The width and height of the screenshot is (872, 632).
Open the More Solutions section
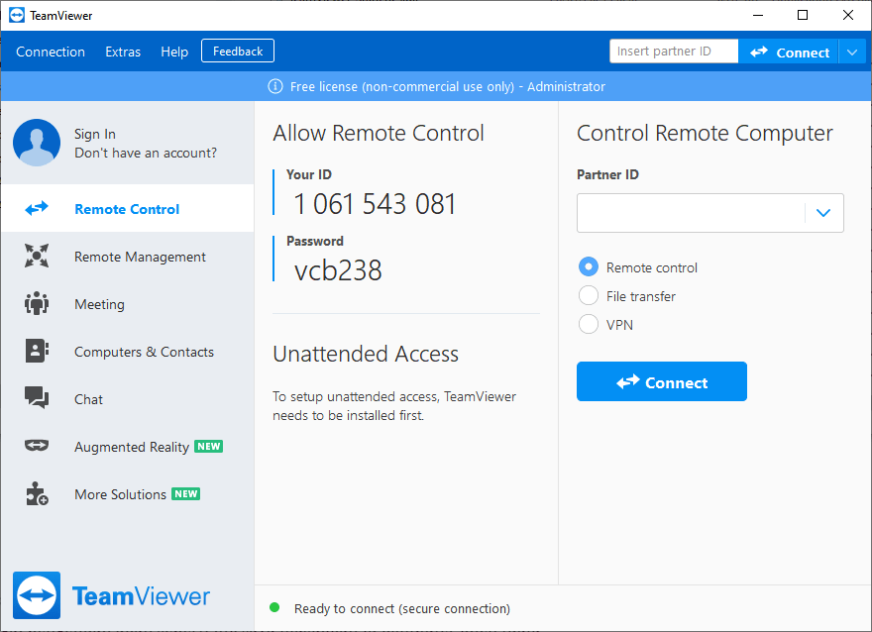pos(128,494)
